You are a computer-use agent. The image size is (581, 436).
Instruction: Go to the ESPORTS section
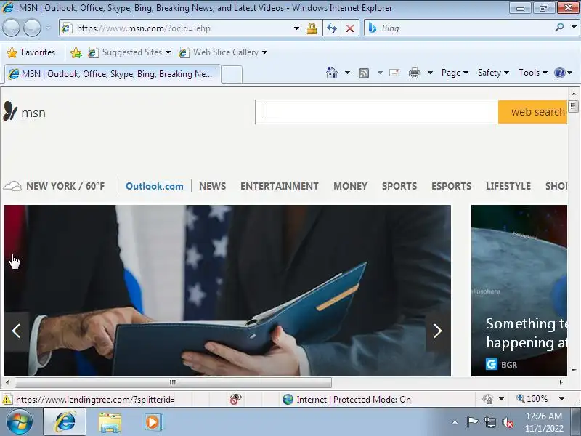coord(451,186)
